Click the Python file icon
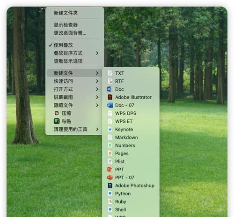 tap(110, 194)
